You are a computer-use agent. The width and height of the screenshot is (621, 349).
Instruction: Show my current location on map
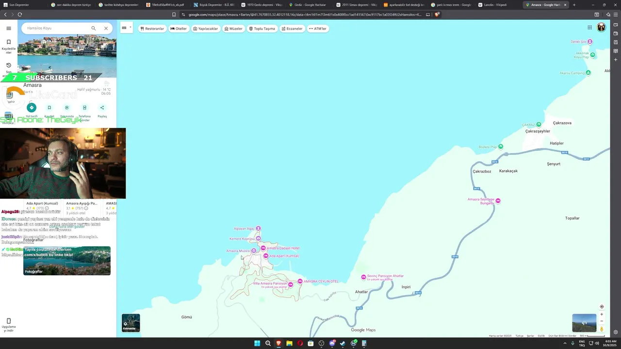click(602, 307)
